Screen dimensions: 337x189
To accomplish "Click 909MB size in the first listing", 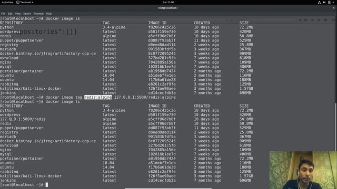I will click(x=245, y=54).
